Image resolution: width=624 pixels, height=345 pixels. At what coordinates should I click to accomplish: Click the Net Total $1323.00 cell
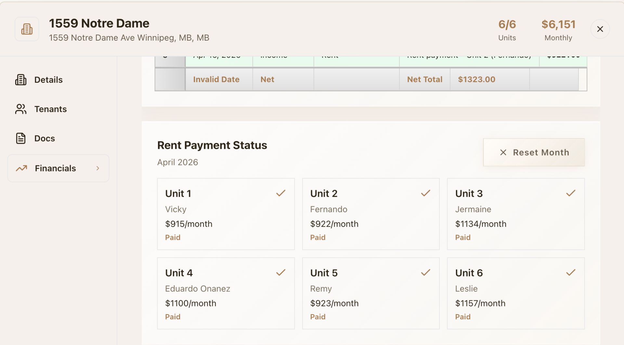(490, 80)
